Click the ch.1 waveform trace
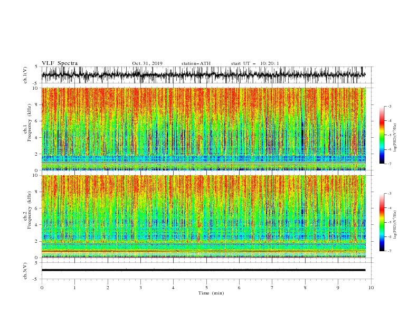The width and height of the screenshot is (418, 323). [204, 75]
